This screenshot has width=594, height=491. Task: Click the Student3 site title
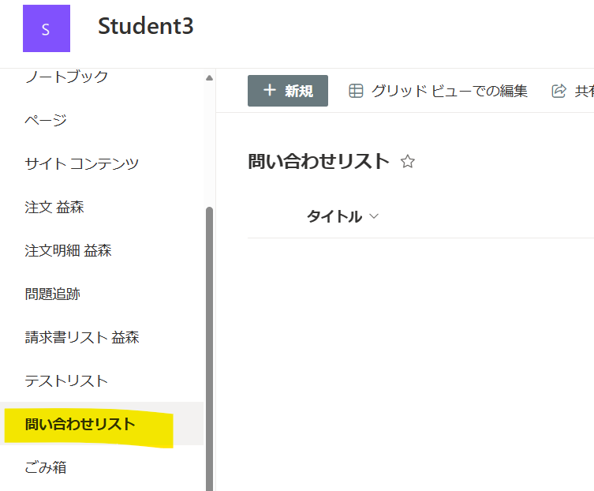click(146, 26)
